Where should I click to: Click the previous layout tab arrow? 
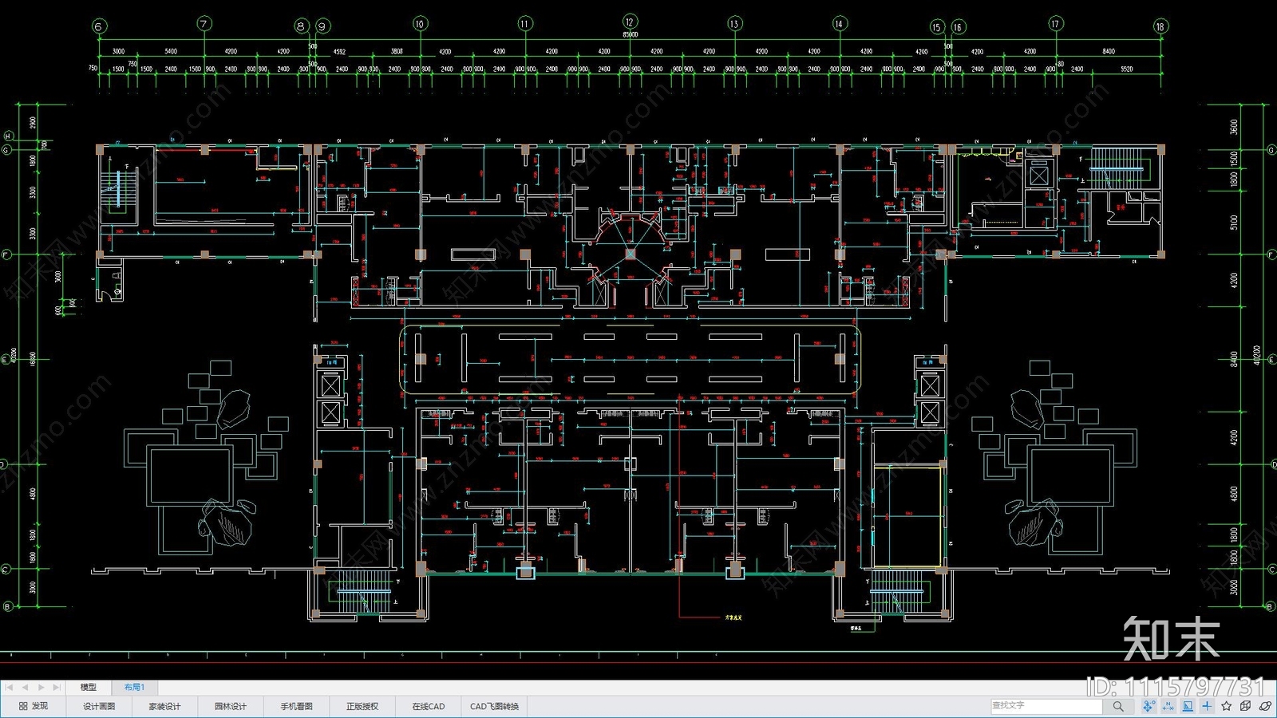pyautogui.click(x=25, y=687)
